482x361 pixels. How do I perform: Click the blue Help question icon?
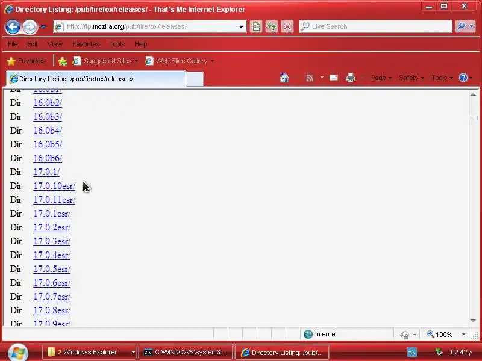coord(463,78)
